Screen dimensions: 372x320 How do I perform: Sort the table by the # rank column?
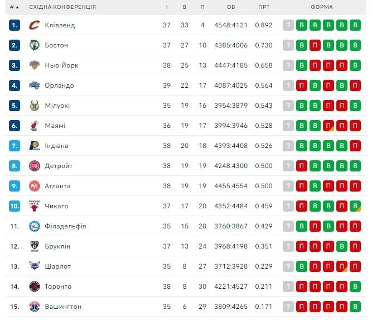[15, 7]
